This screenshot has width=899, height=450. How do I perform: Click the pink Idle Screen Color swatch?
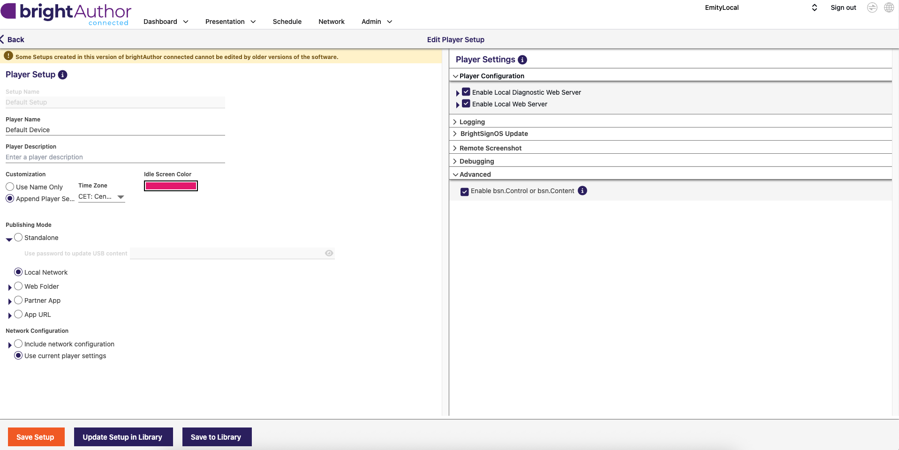(171, 186)
